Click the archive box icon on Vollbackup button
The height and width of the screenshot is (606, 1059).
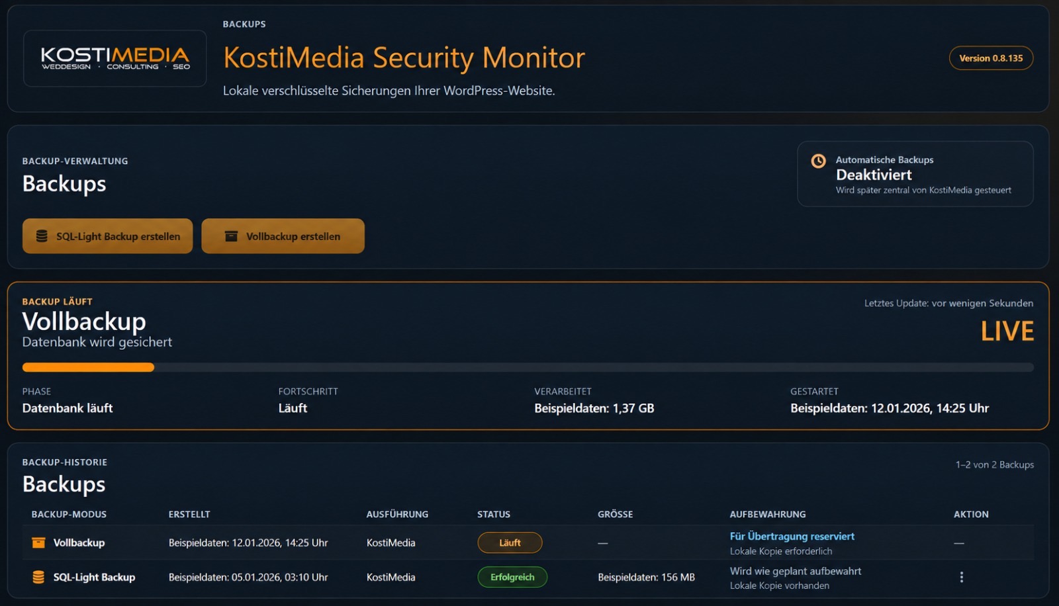(x=231, y=236)
